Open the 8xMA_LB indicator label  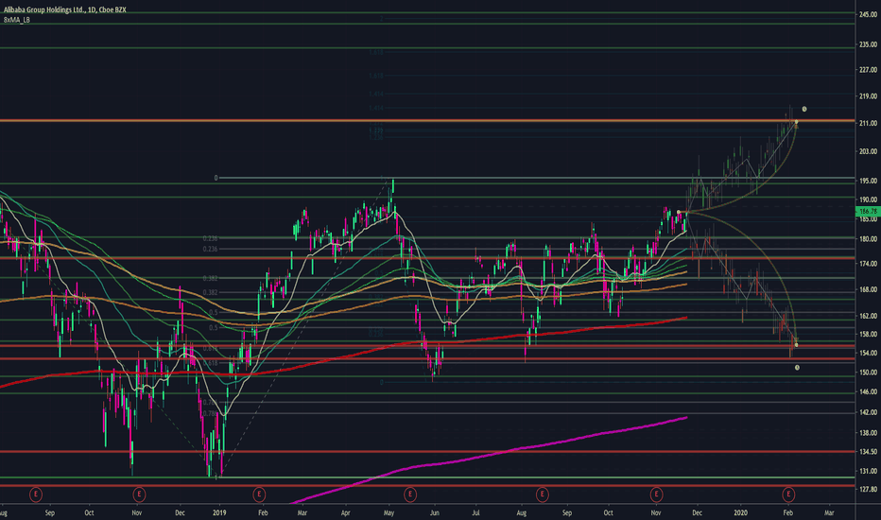[17, 20]
